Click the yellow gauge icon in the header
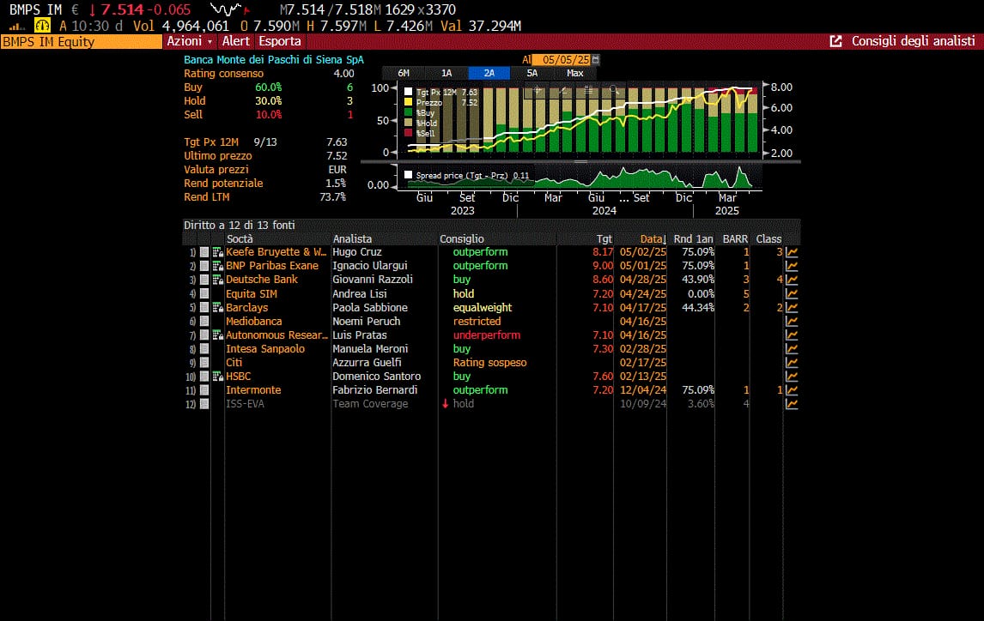Viewport: 984px width, 621px height. coord(42,26)
